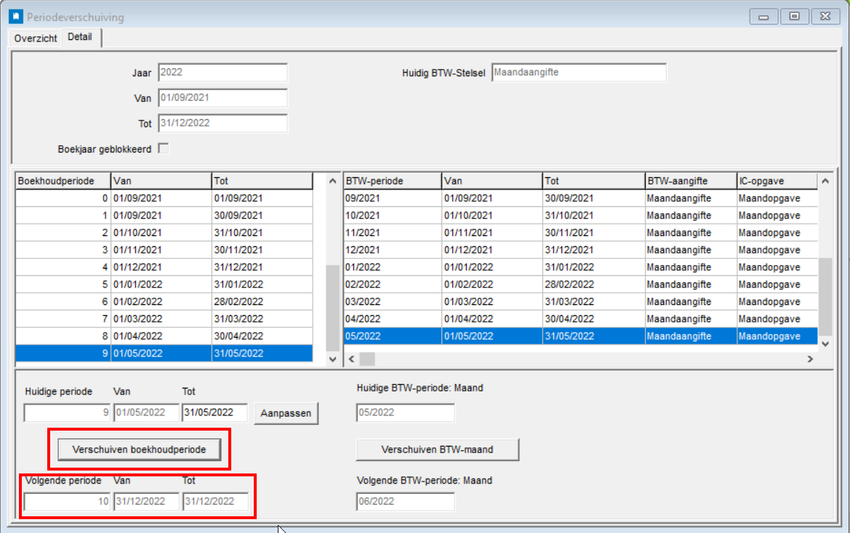Select the Detail tab
850x533 pixels.
point(80,37)
